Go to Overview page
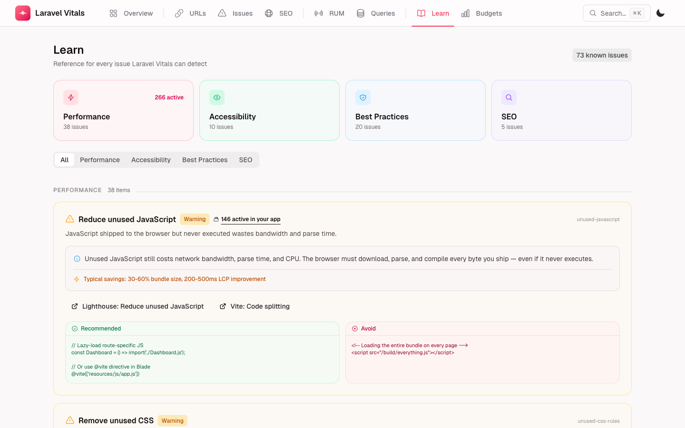This screenshot has height=428, width=685. coord(131,13)
